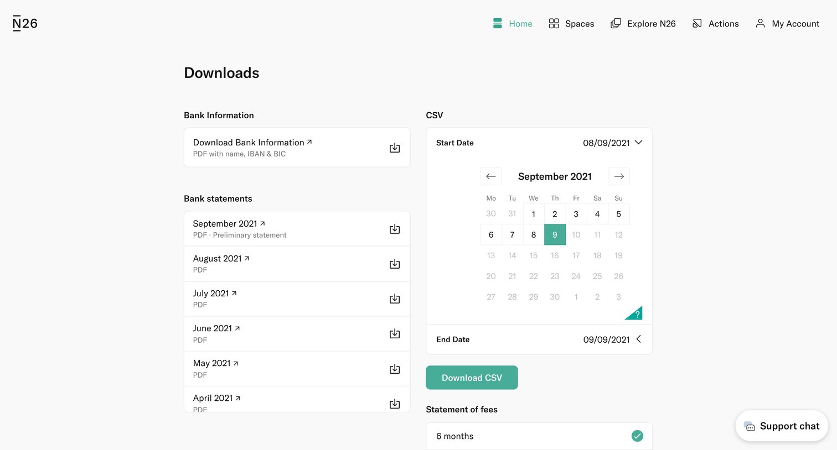
Task: Open the Spaces section
Action: [x=571, y=23]
